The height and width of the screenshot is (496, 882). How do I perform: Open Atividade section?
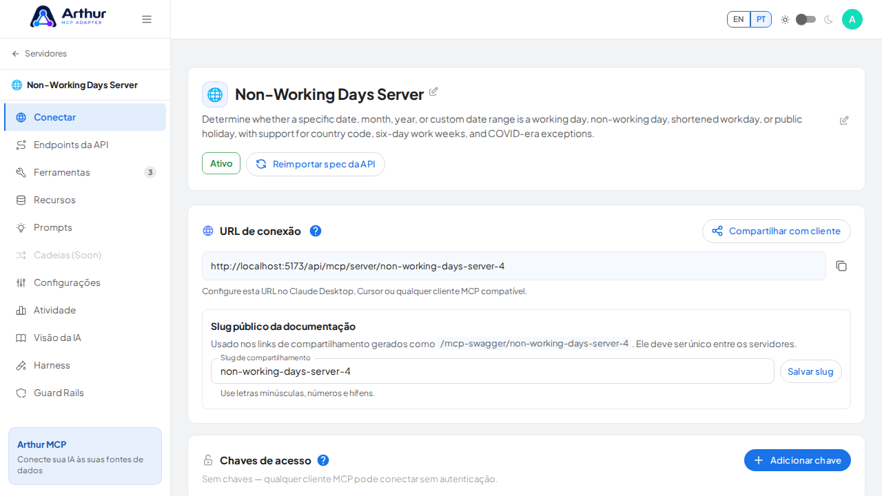85,310
